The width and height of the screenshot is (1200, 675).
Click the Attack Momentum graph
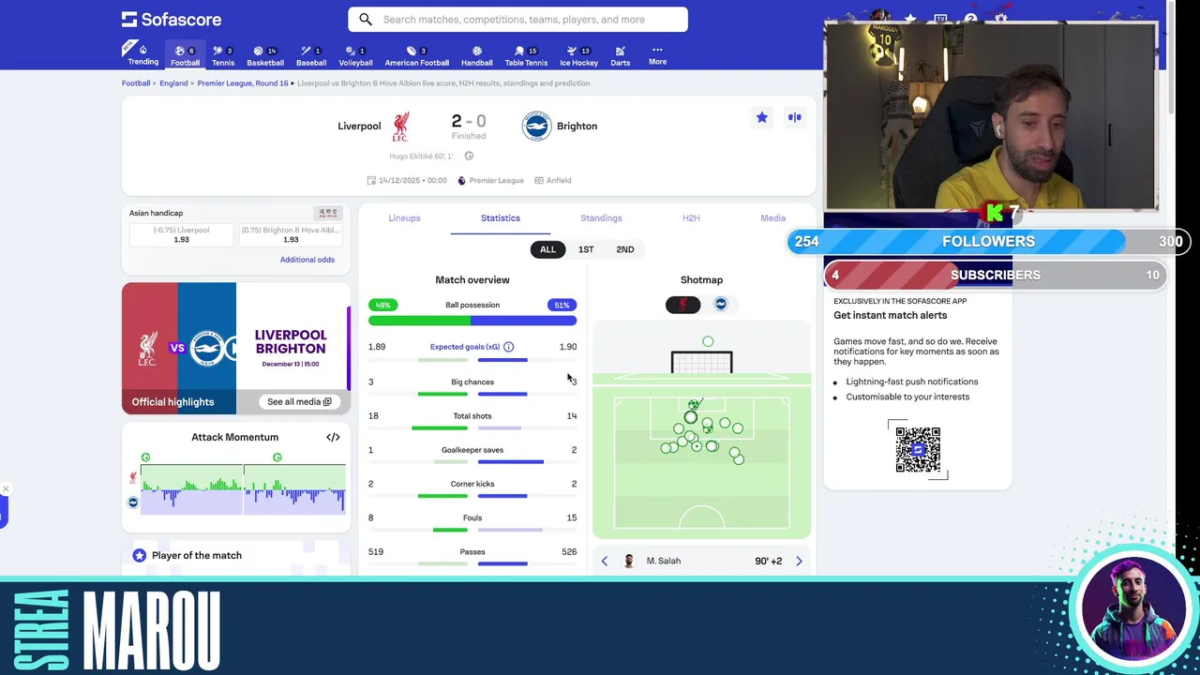[243, 488]
